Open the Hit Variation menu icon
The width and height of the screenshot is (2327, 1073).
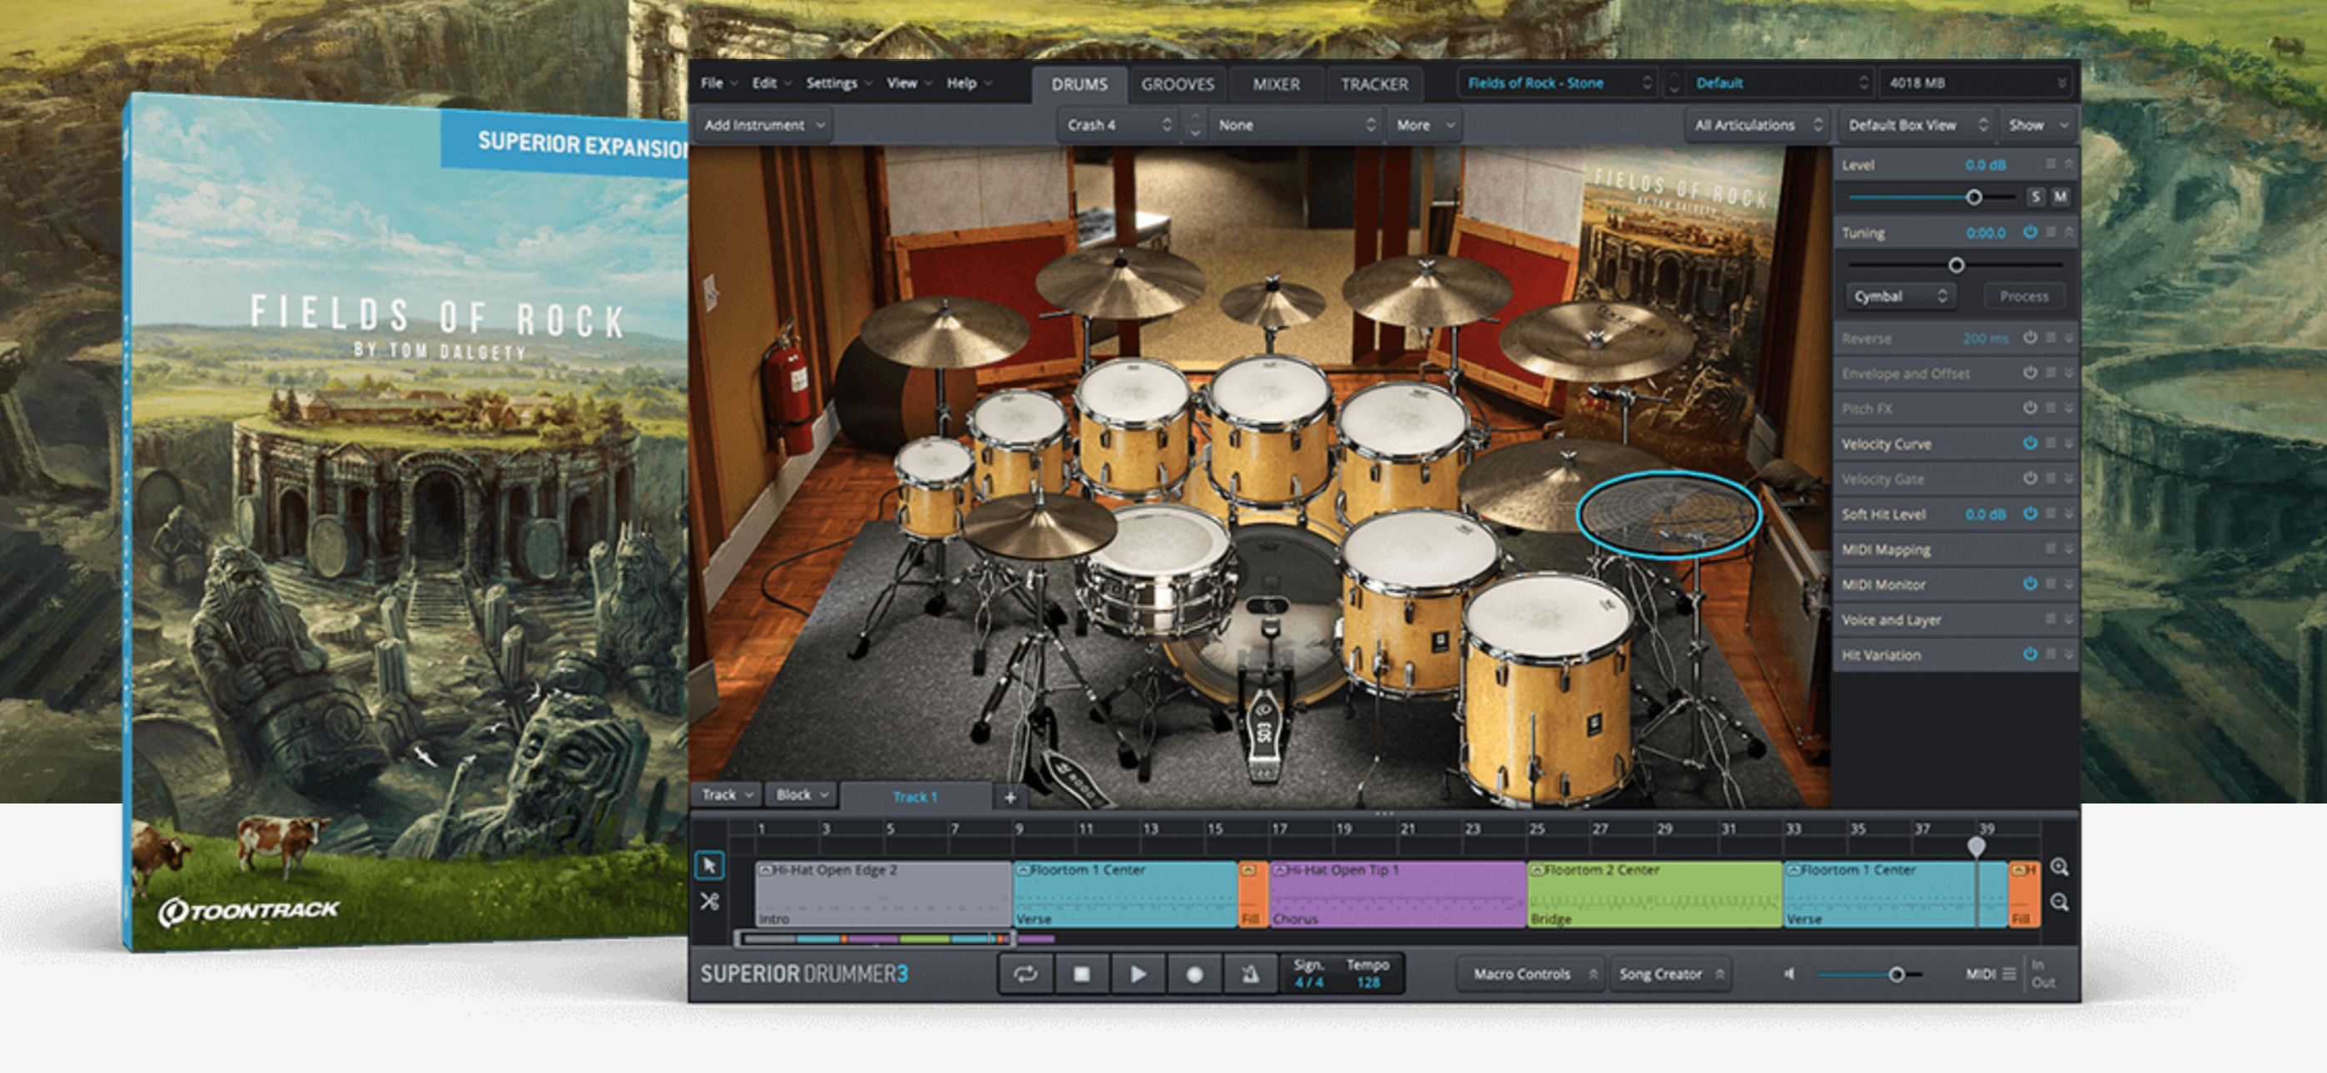(x=2051, y=654)
